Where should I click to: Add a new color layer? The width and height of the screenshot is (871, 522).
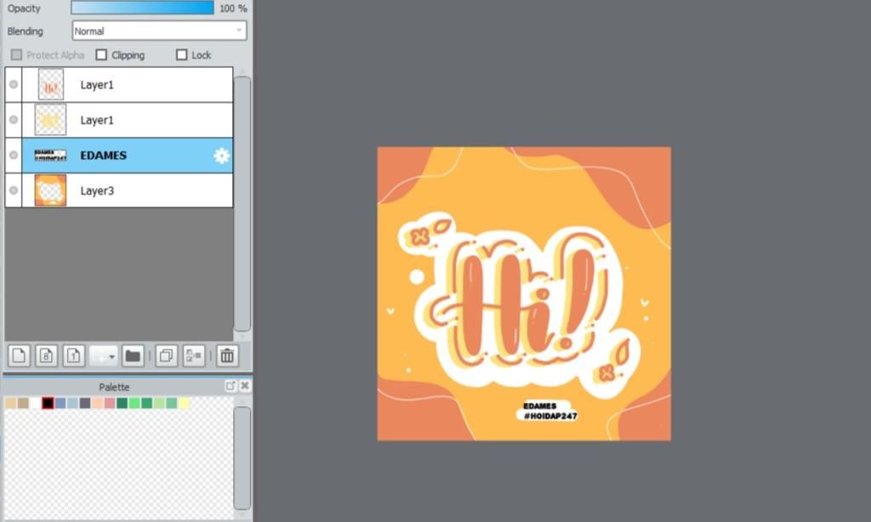(x=19, y=356)
